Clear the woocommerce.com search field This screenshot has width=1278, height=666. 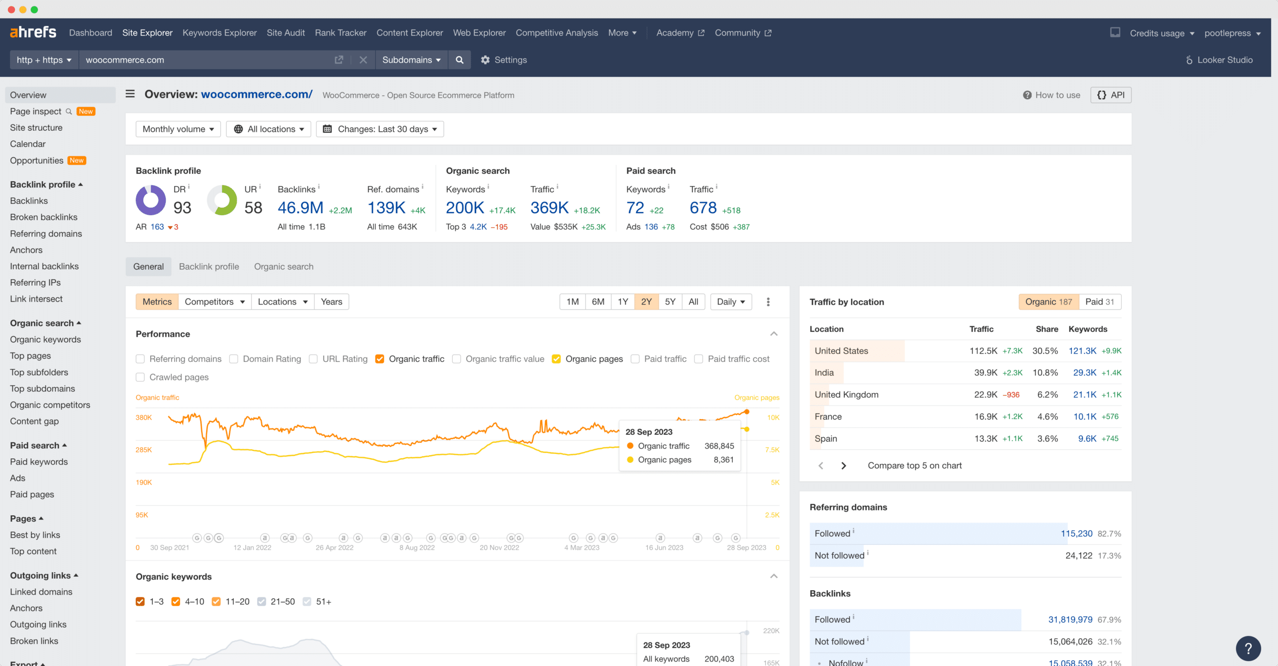point(363,60)
